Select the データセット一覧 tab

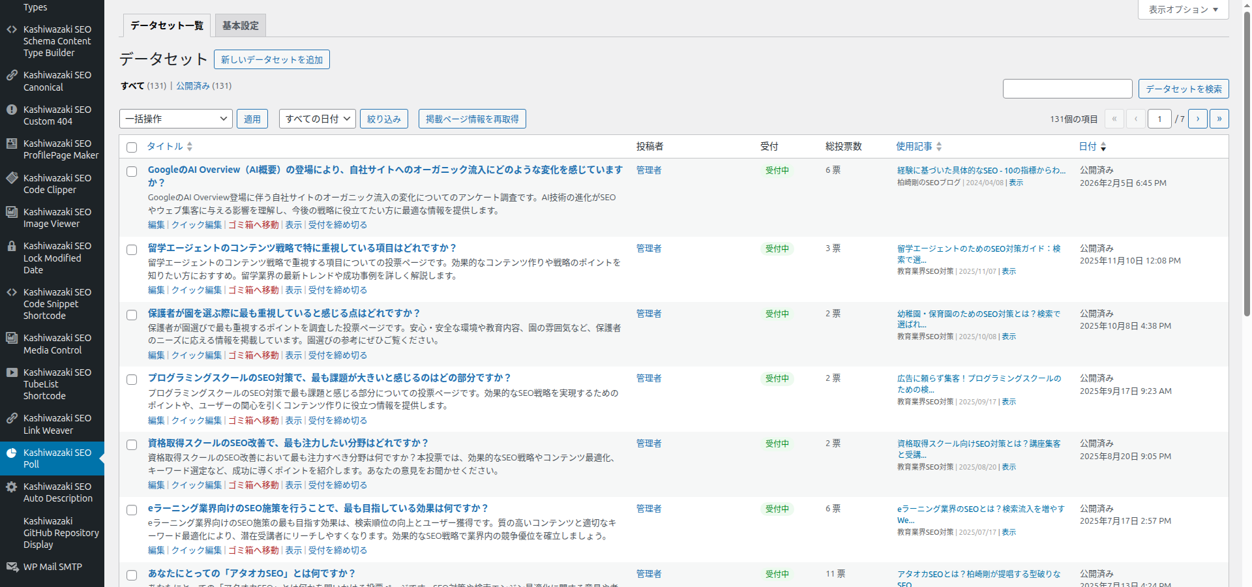(167, 25)
